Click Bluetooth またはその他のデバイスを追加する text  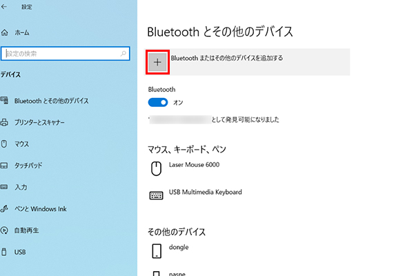(227, 58)
